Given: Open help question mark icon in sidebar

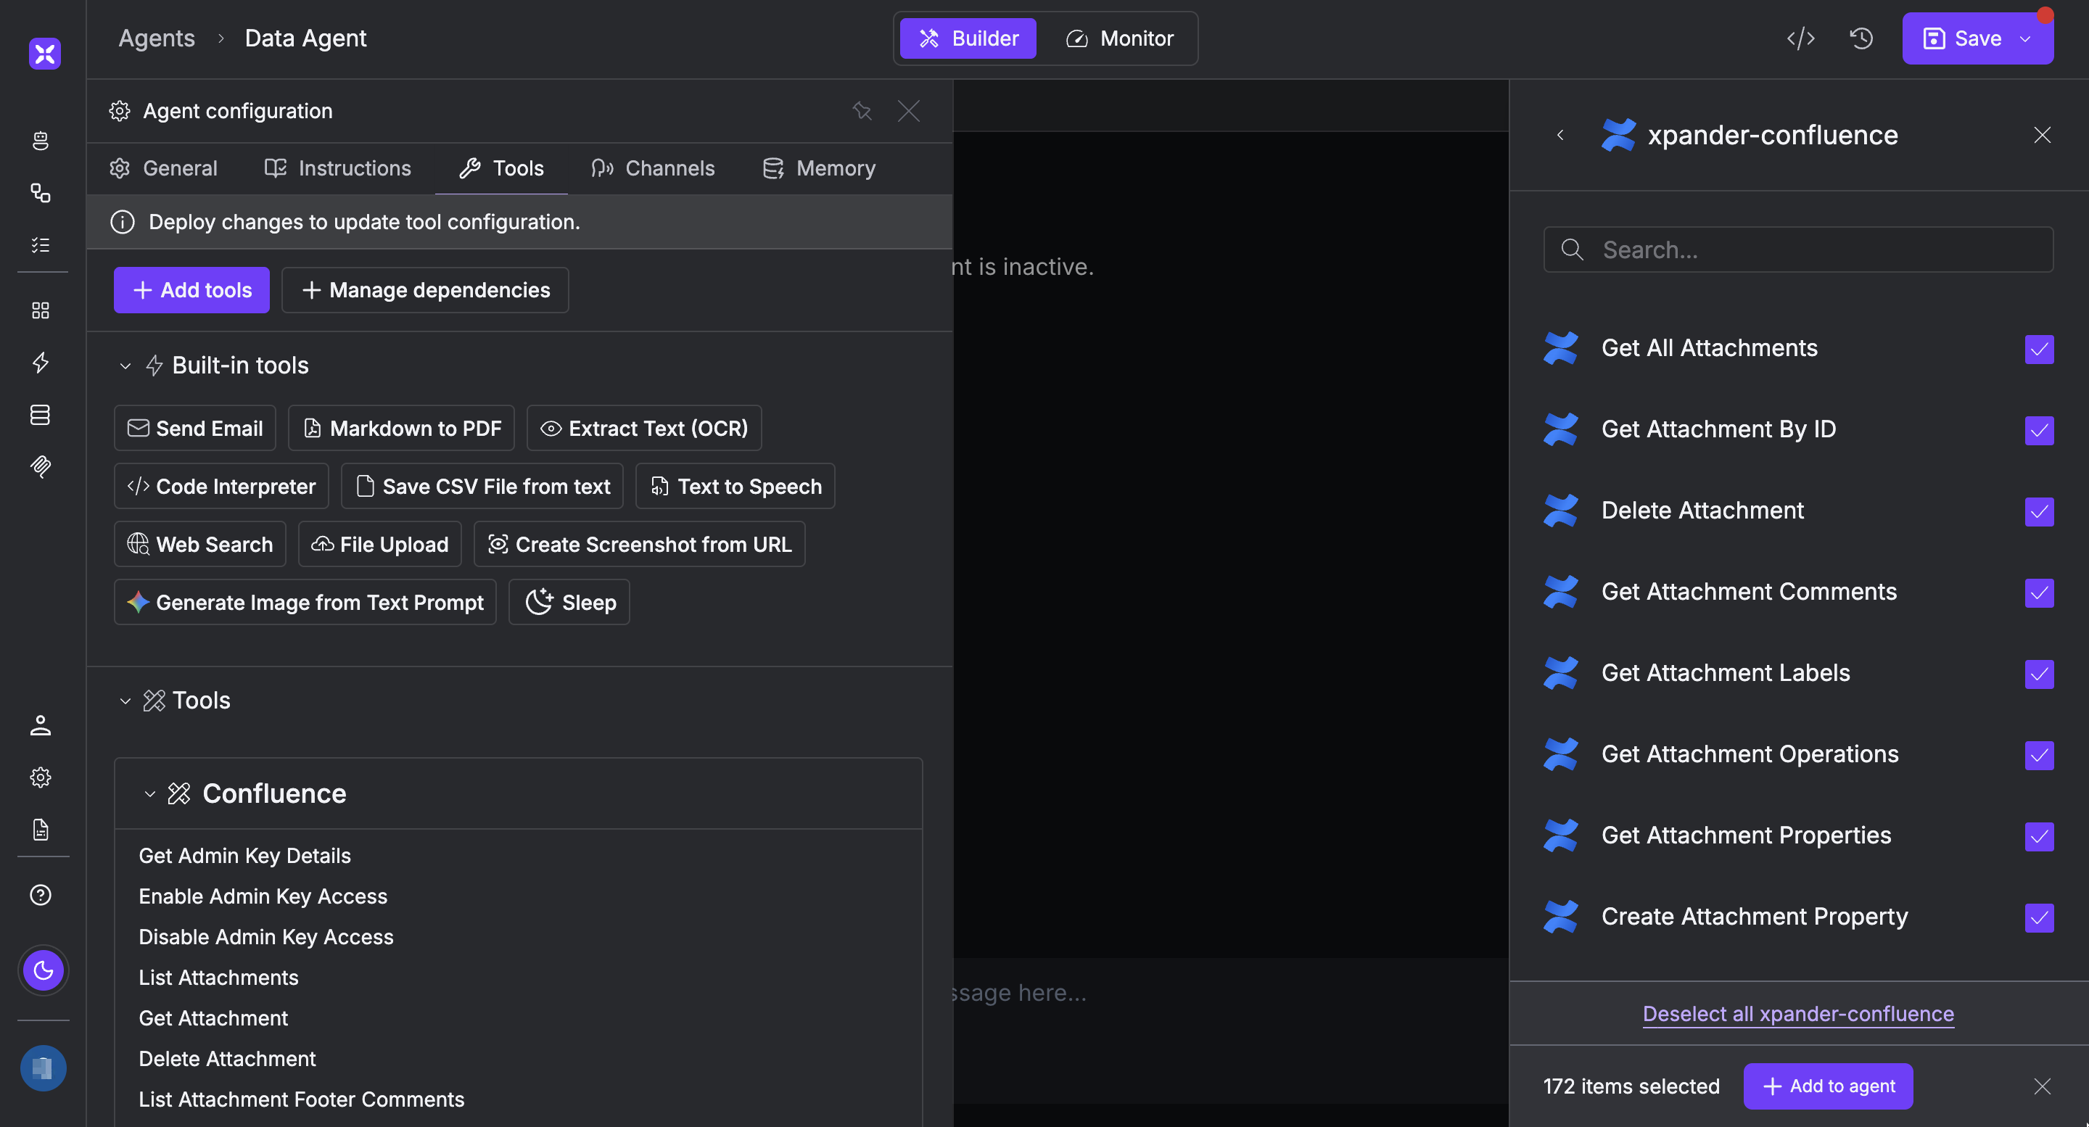Looking at the screenshot, I should click(41, 894).
